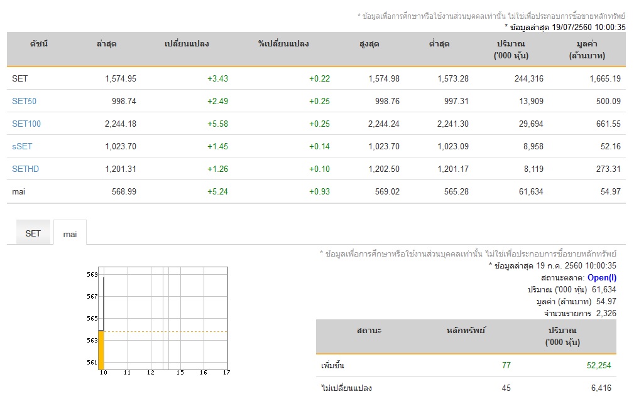Select advancing volume 52,254

(x=599, y=365)
